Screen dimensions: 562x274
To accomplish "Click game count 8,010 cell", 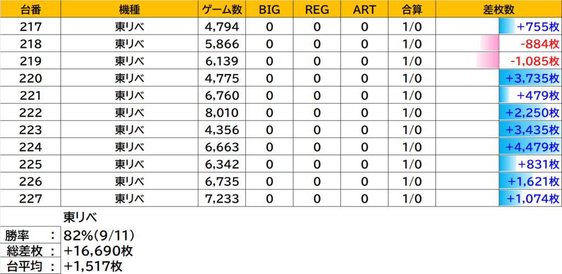I will (x=221, y=112).
